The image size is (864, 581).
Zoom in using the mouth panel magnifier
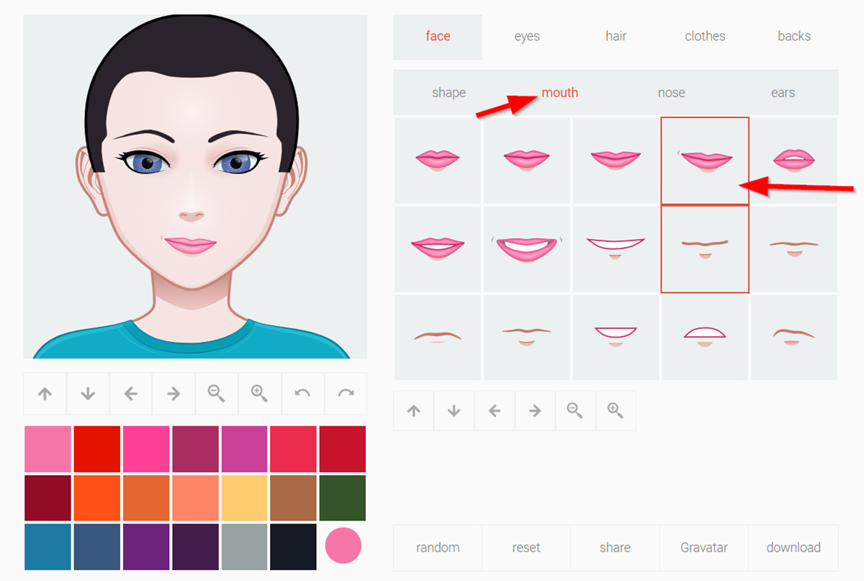point(616,410)
